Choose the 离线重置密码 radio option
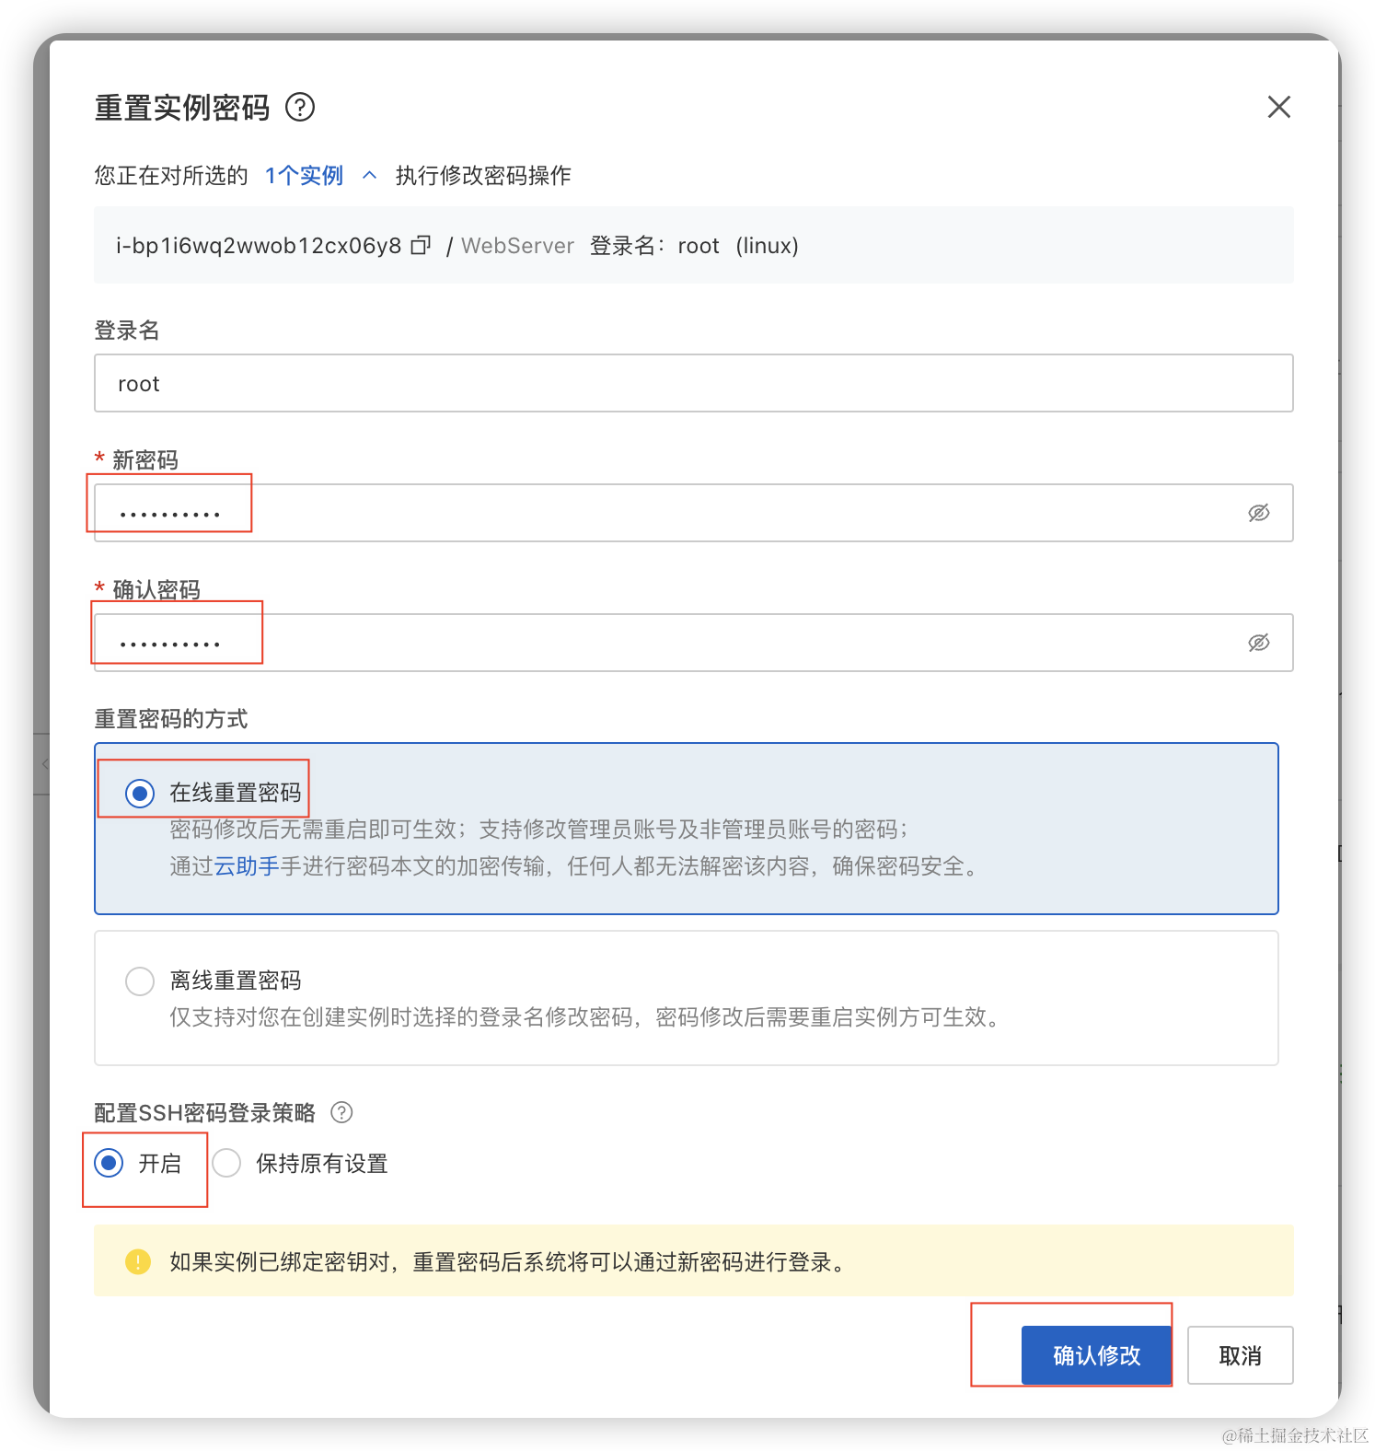Screen dimensions: 1375x1451 [x=140, y=981]
